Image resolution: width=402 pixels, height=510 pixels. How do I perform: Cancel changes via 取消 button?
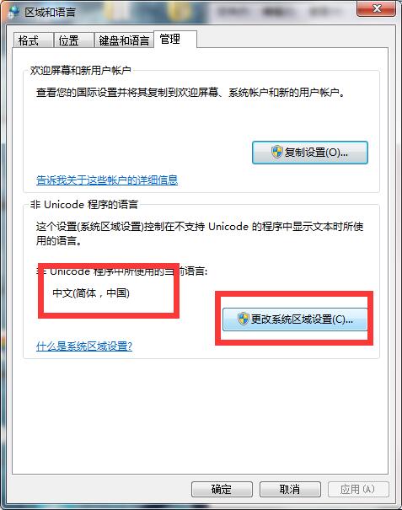click(290, 489)
